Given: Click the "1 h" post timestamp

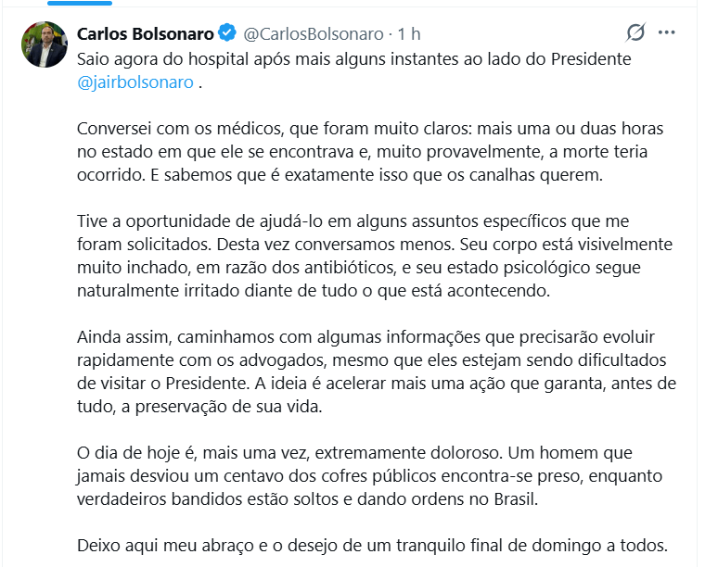Looking at the screenshot, I should 409,34.
